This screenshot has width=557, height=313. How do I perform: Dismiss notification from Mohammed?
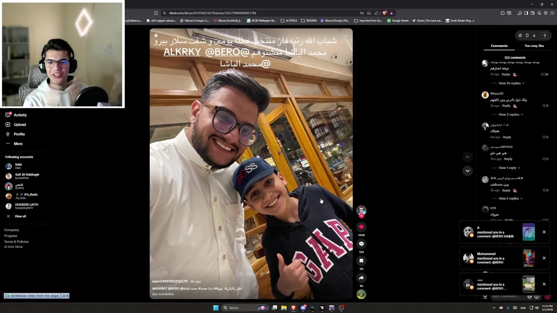point(544,258)
